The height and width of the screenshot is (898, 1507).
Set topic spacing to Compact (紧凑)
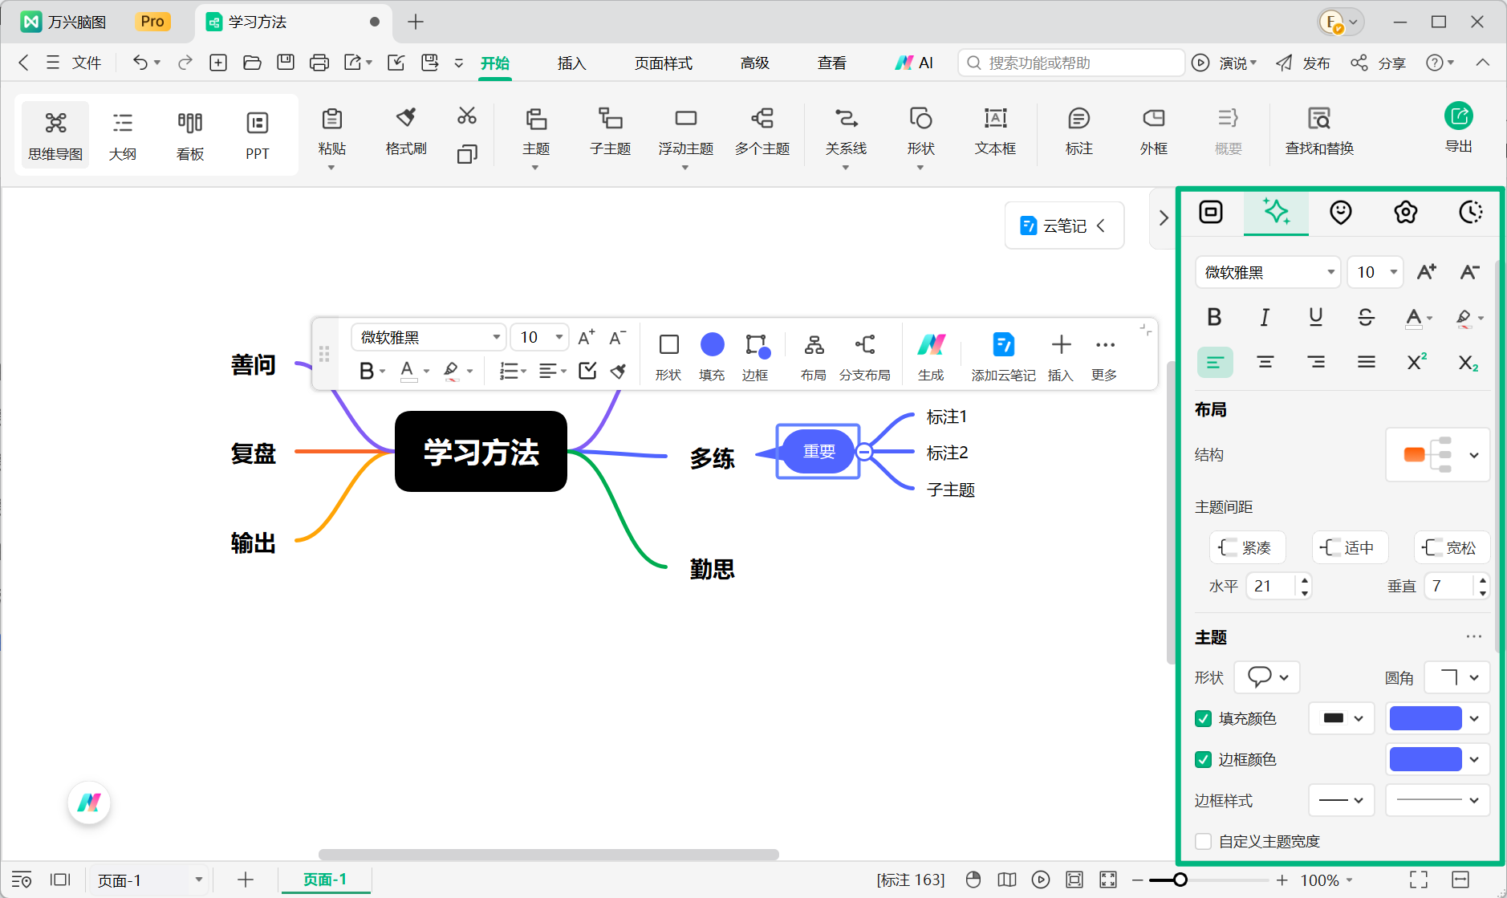pyautogui.click(x=1247, y=547)
